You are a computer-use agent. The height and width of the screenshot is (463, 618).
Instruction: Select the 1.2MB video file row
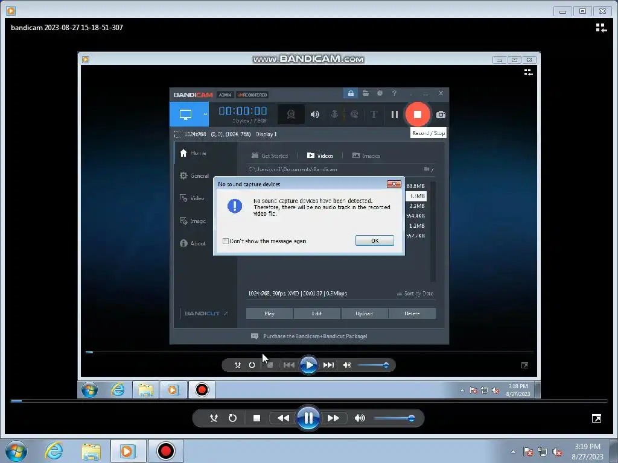416,225
